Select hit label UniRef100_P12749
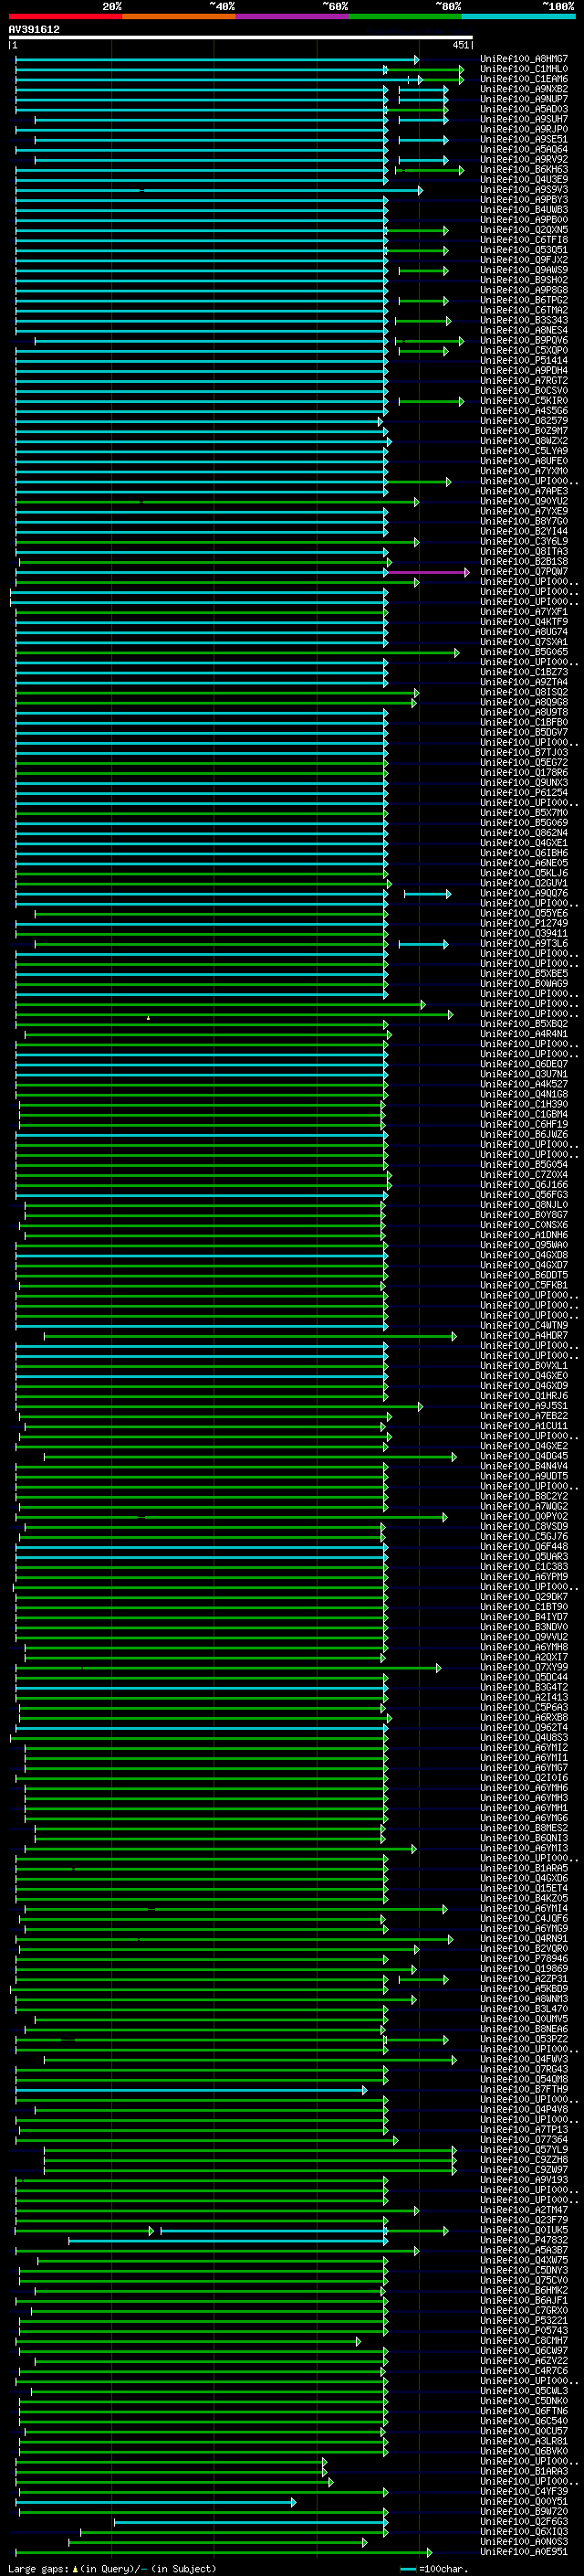 524,924
